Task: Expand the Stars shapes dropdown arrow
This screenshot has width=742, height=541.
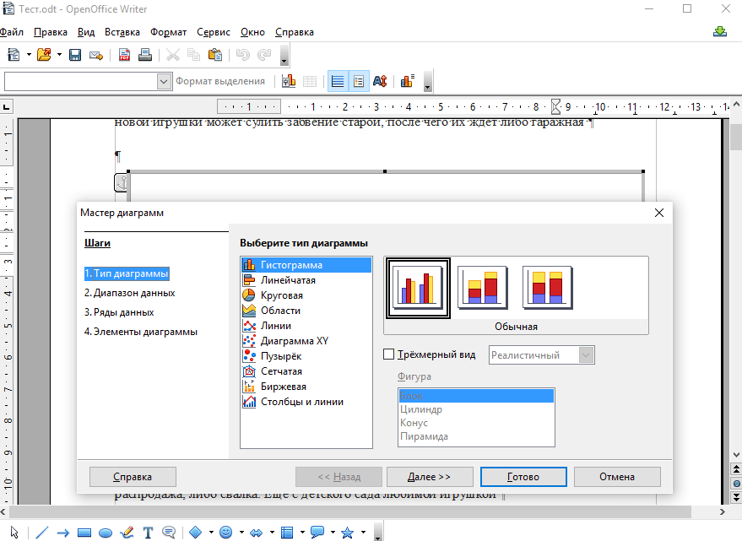Action: 363,533
